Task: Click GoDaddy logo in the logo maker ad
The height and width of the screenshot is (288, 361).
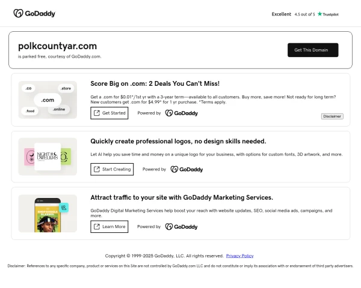Action: pyautogui.click(x=186, y=169)
